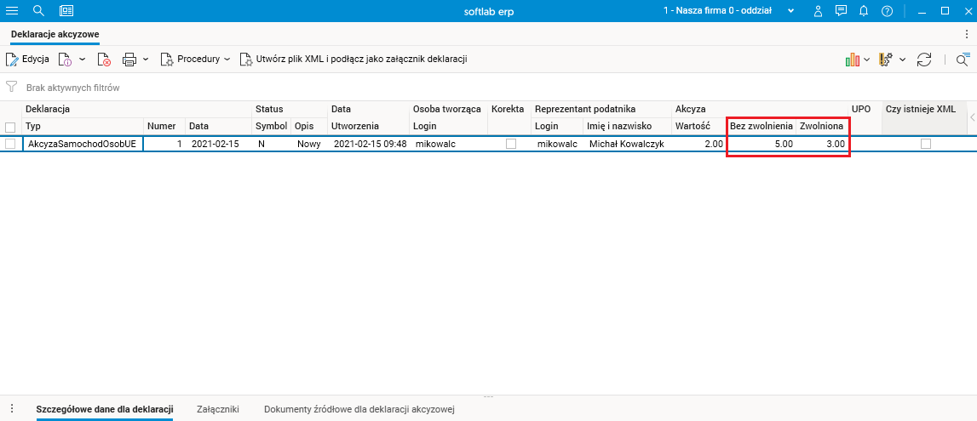Click the exclamation gear settings icon

pyautogui.click(x=885, y=60)
